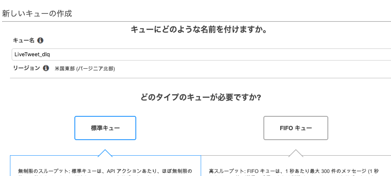Select the 標準キュー queue type
Screen dimensions: 391x176
tap(105, 128)
